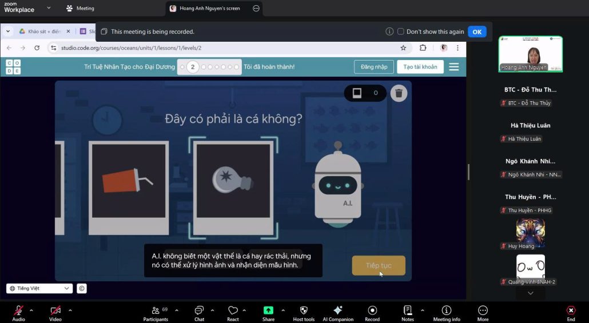Open the Notes icon in toolbar
The image size is (589, 323).
coord(407,310)
